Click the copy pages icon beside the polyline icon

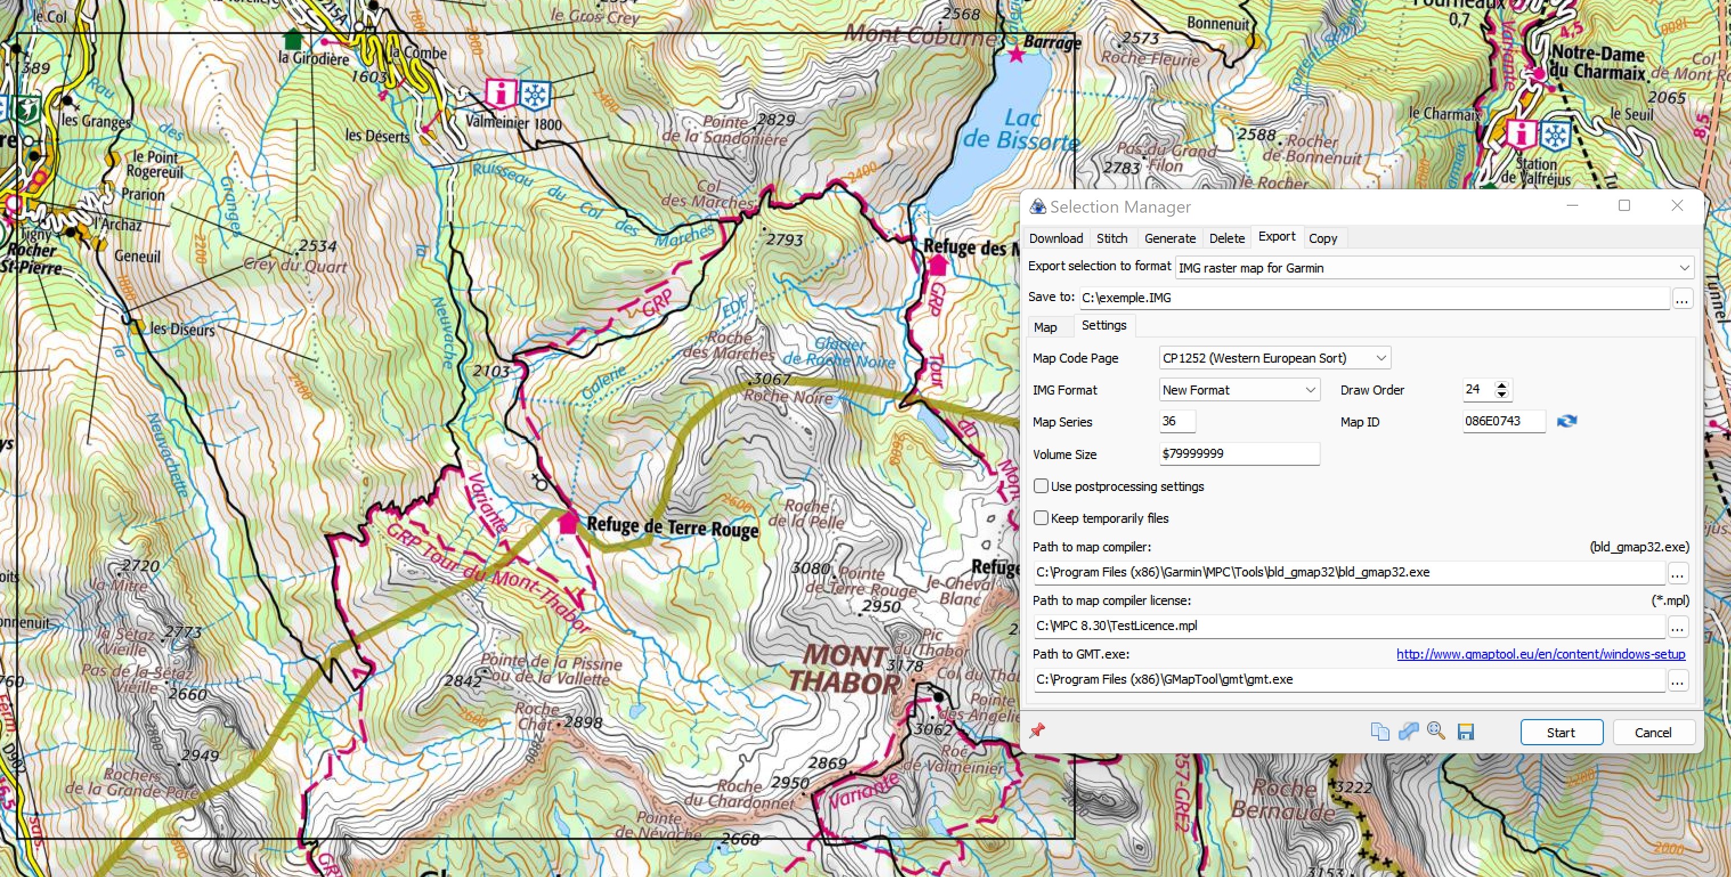pos(1380,731)
